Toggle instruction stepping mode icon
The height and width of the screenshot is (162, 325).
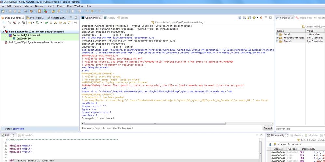click(69, 23)
